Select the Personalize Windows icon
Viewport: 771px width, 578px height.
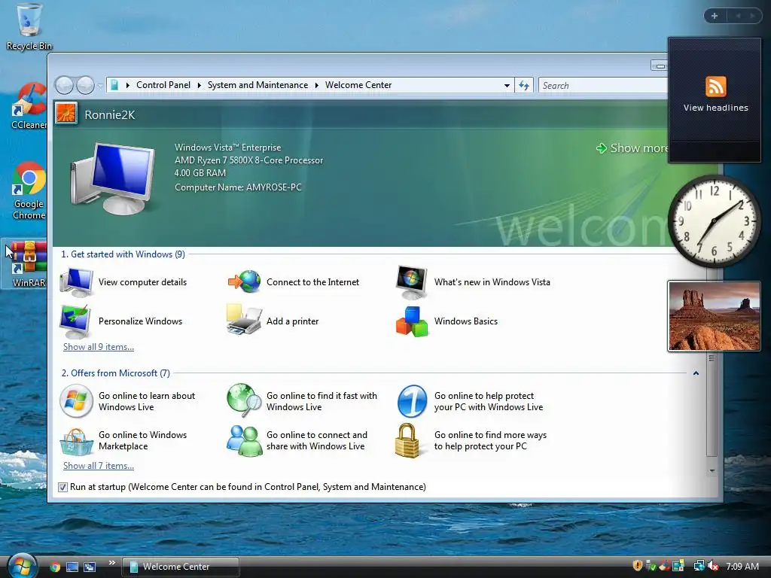[x=75, y=321]
